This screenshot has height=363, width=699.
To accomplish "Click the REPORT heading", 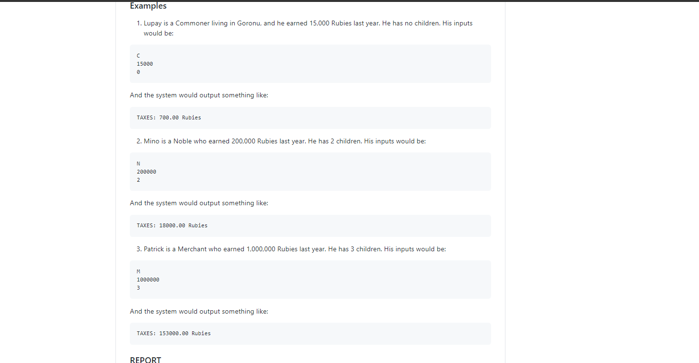I will click(145, 360).
